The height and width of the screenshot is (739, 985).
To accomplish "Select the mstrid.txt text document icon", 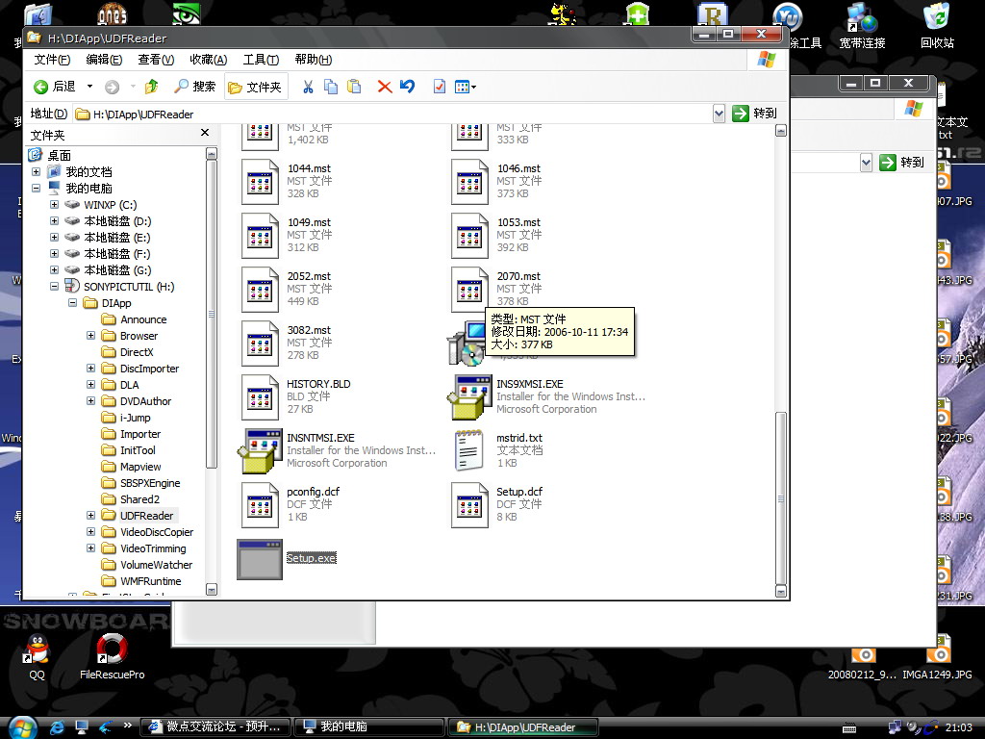I will click(469, 450).
